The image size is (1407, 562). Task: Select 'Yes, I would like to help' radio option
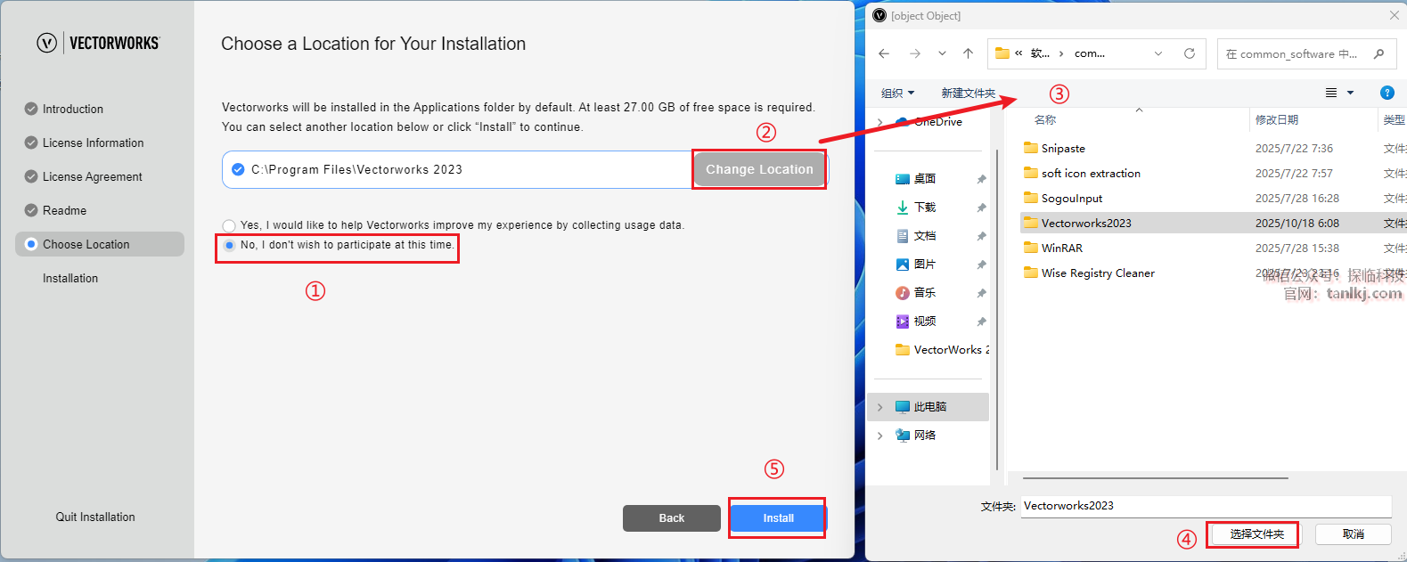[x=229, y=225]
